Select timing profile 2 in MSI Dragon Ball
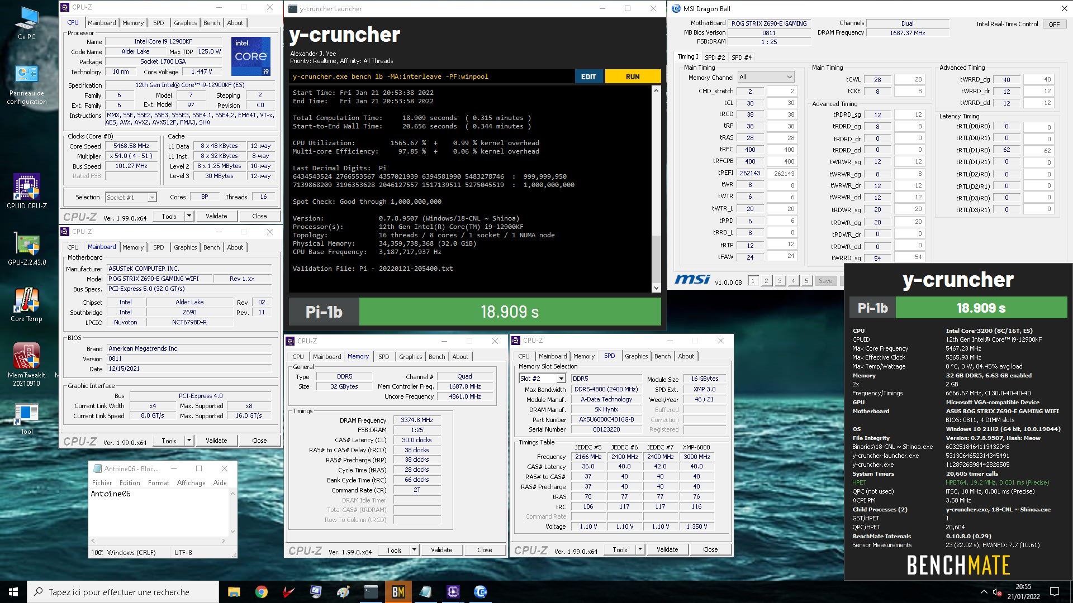 [766, 281]
